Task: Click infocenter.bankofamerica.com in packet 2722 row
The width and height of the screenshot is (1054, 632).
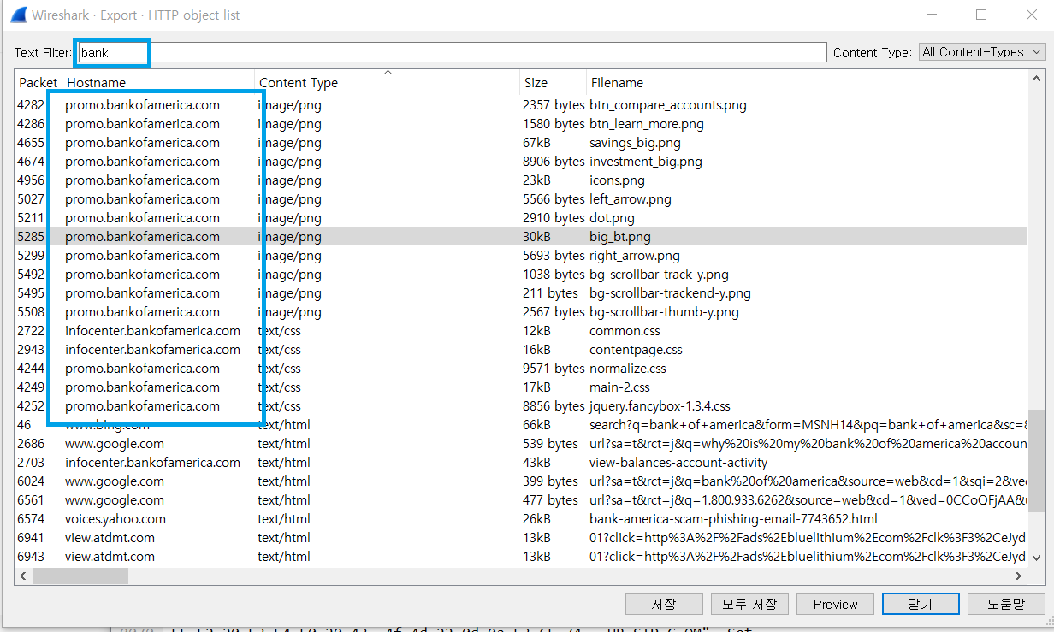Action: (152, 331)
